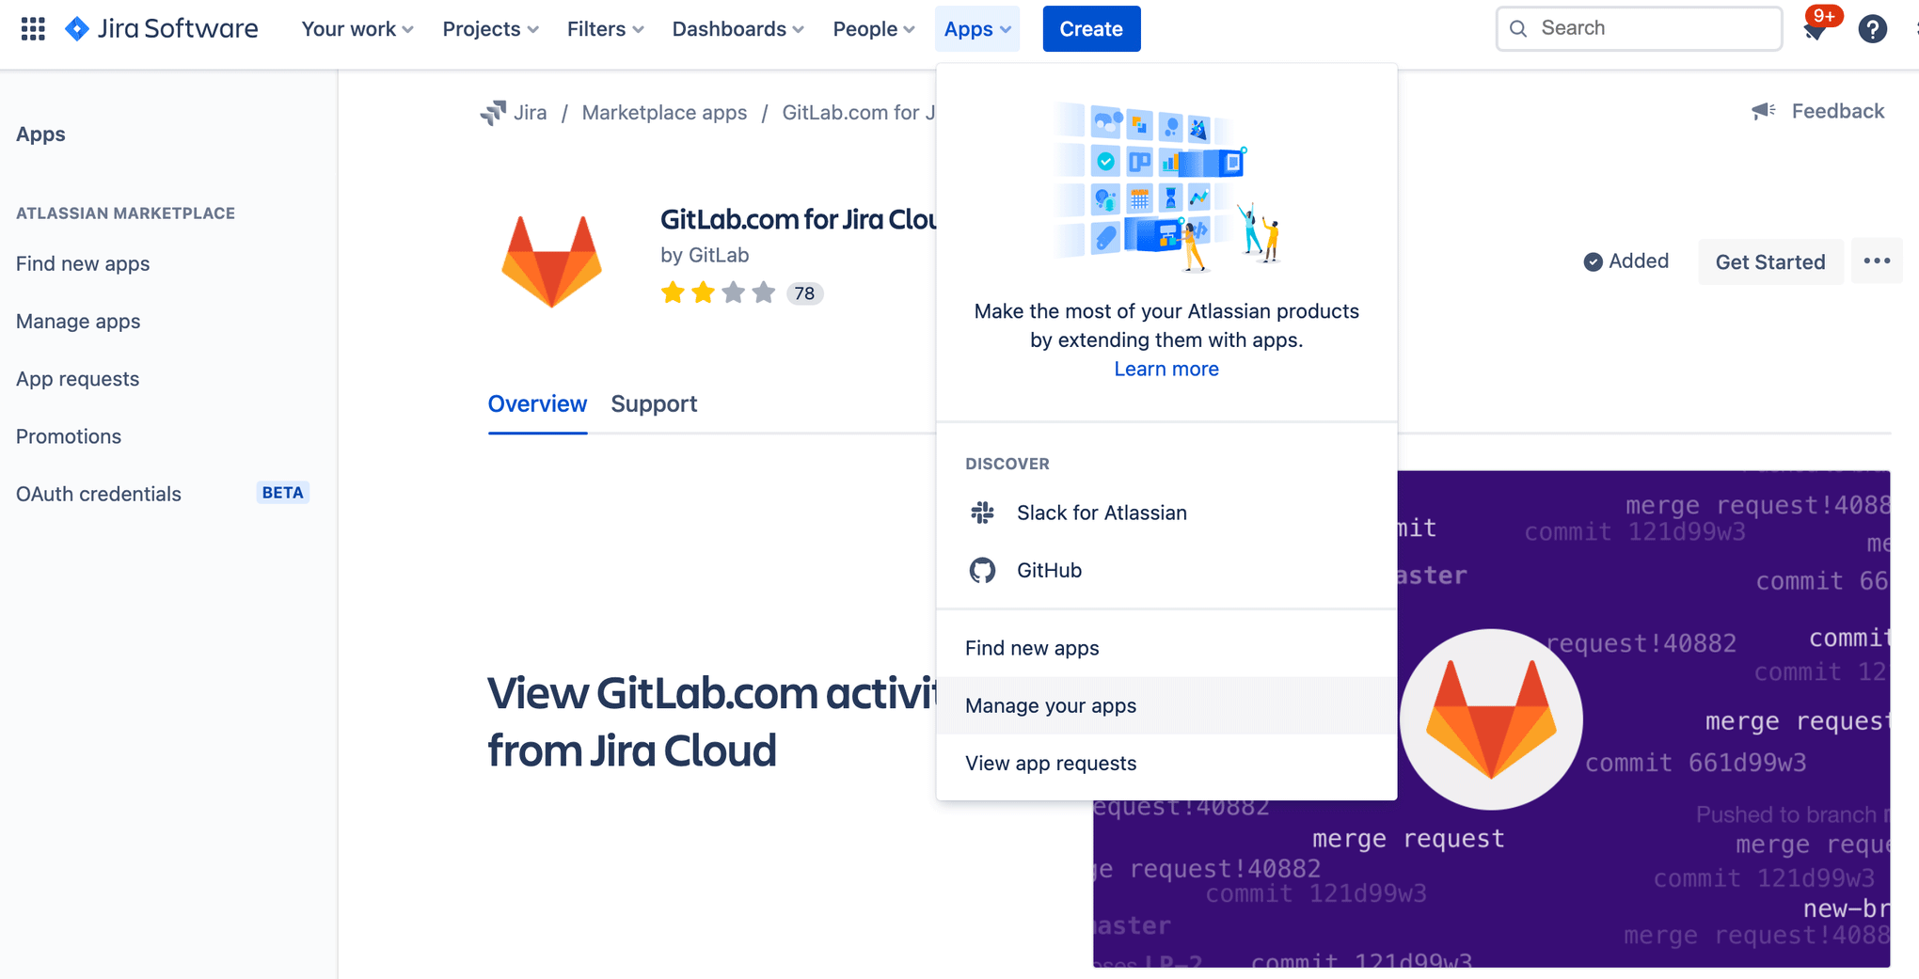Open the Filters menu
1919x979 pixels.
pos(604,28)
